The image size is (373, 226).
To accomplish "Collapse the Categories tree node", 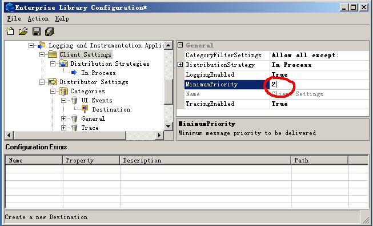I will [53, 91].
